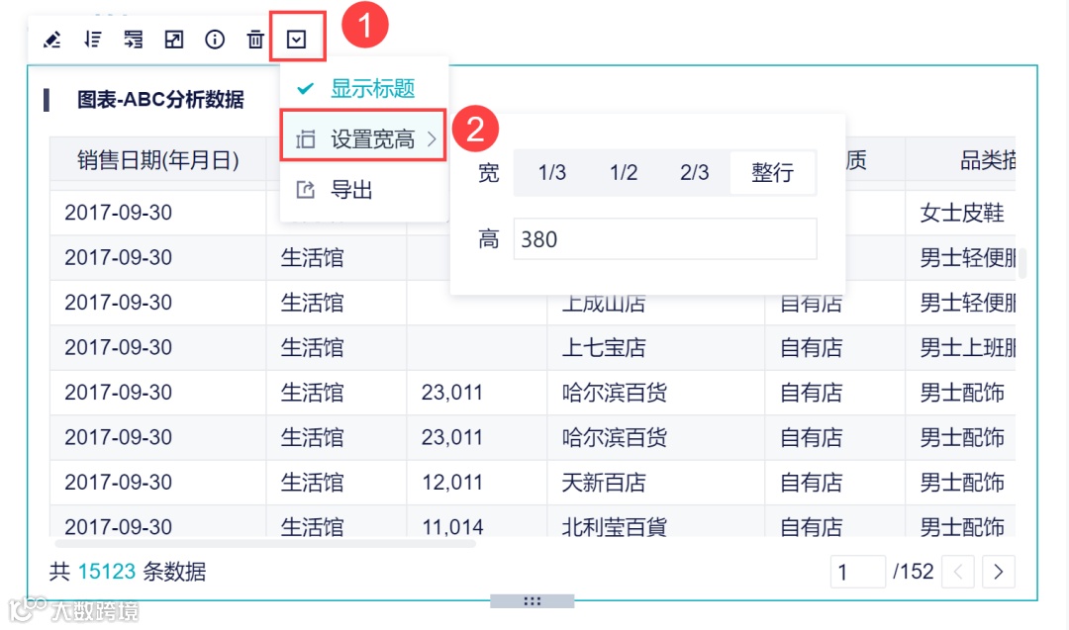Toggle the 显示标题 checkmark option
1069x630 pixels.
pyautogui.click(x=303, y=88)
